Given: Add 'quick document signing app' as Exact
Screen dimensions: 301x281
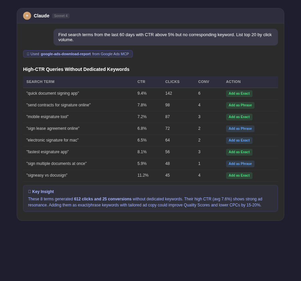Looking at the screenshot, I should coord(239,94).
